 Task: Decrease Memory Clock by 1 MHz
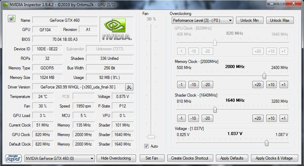[x=181, y=85]
